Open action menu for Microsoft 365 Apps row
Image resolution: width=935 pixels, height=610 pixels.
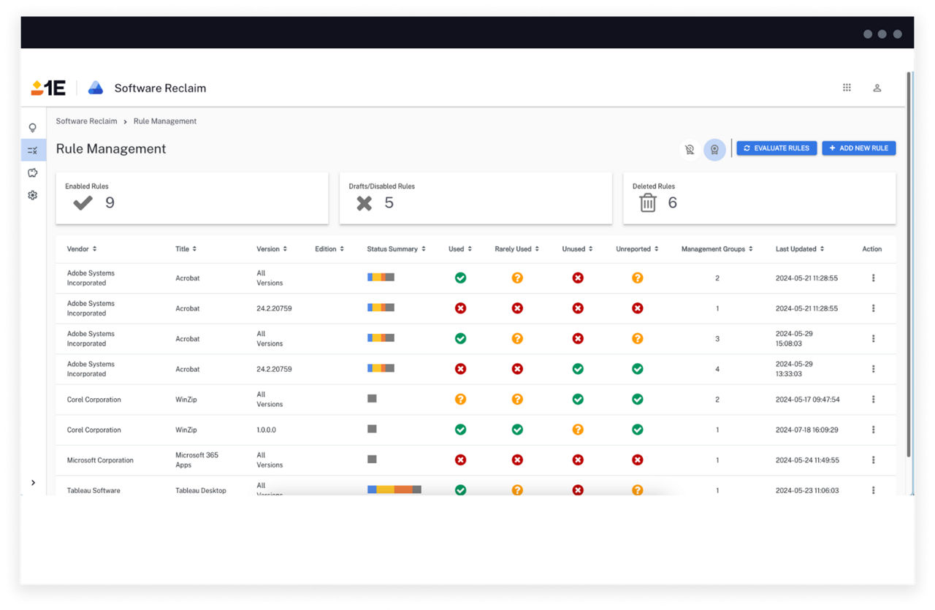[x=873, y=460]
